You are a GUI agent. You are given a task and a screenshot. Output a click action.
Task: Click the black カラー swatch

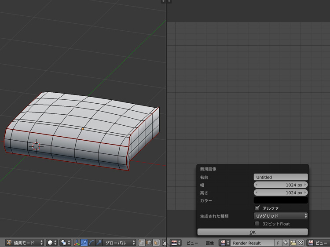pos(281,200)
